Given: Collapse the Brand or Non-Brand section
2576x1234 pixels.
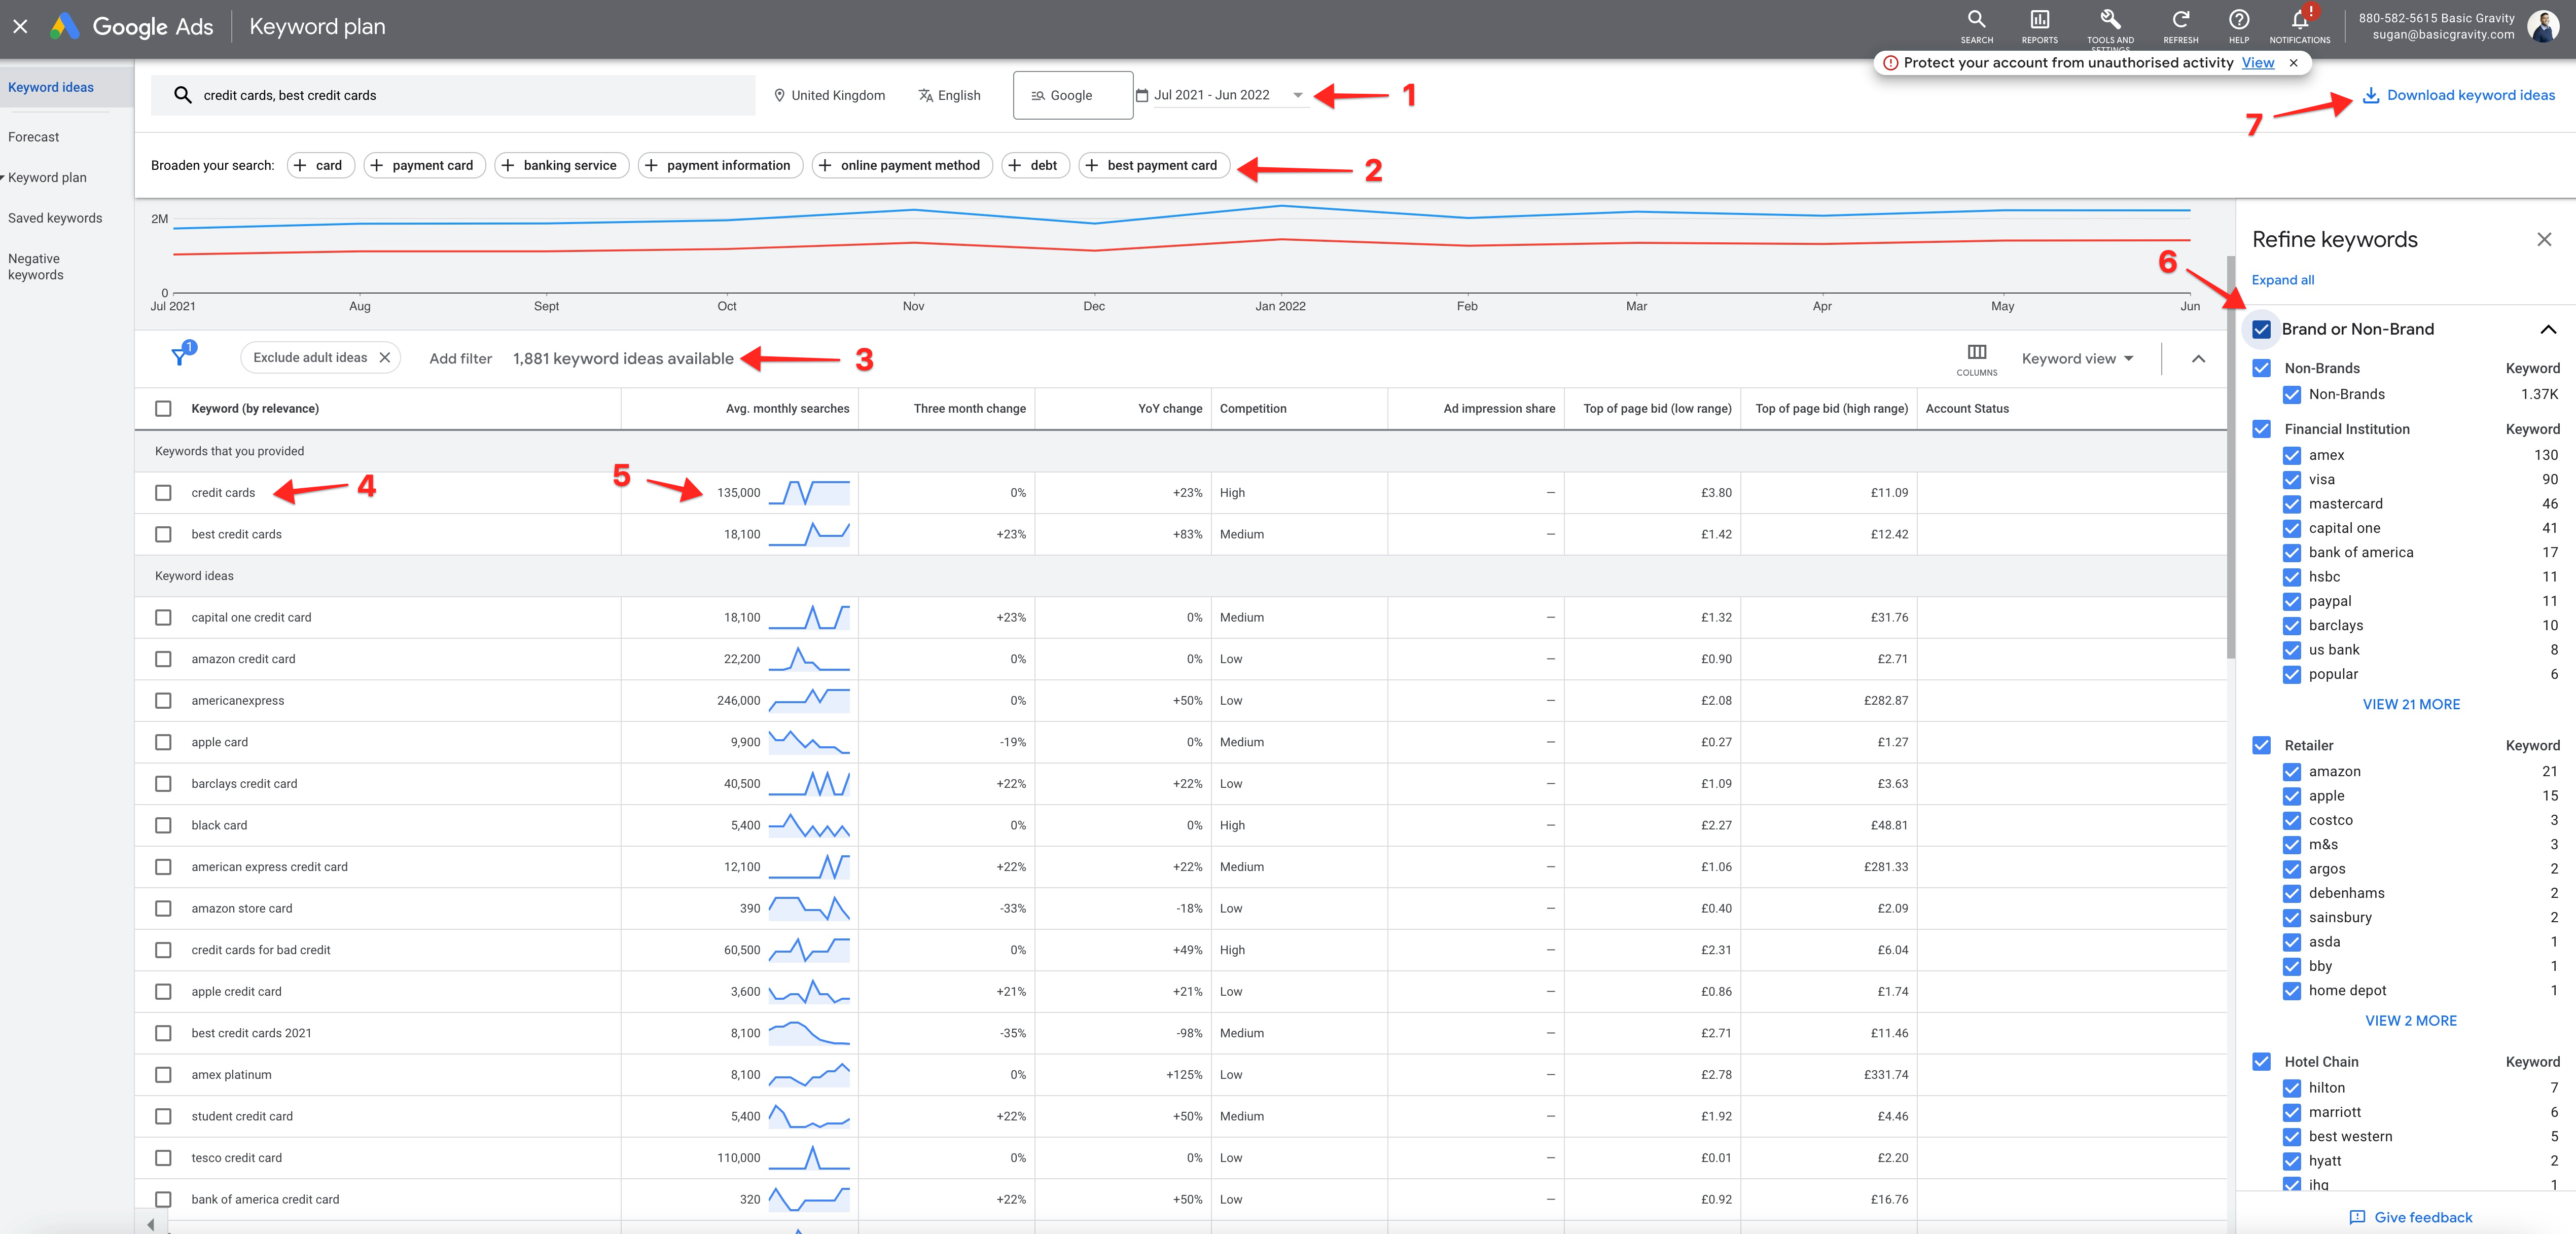Looking at the screenshot, I should click(2547, 329).
